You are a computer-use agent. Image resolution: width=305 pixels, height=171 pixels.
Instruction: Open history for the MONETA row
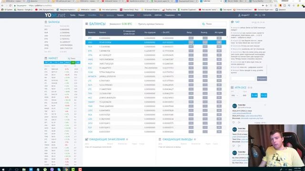pos(219,76)
